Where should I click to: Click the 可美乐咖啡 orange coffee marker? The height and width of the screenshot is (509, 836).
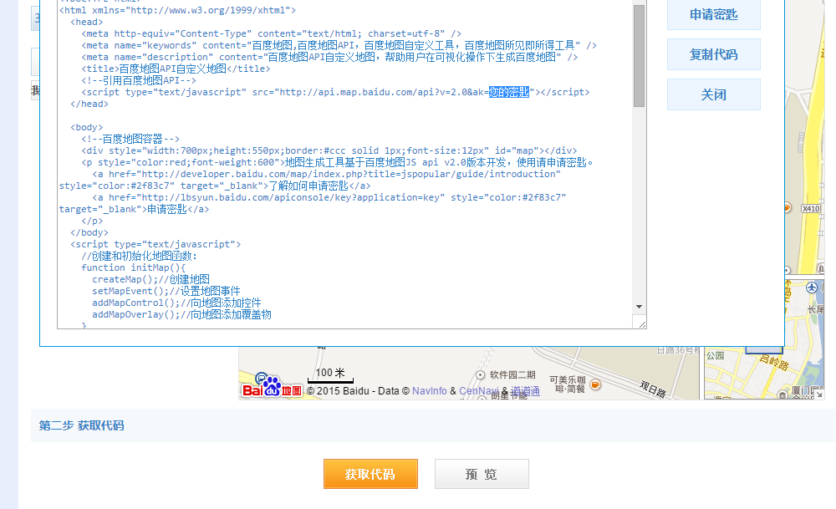[x=595, y=384]
